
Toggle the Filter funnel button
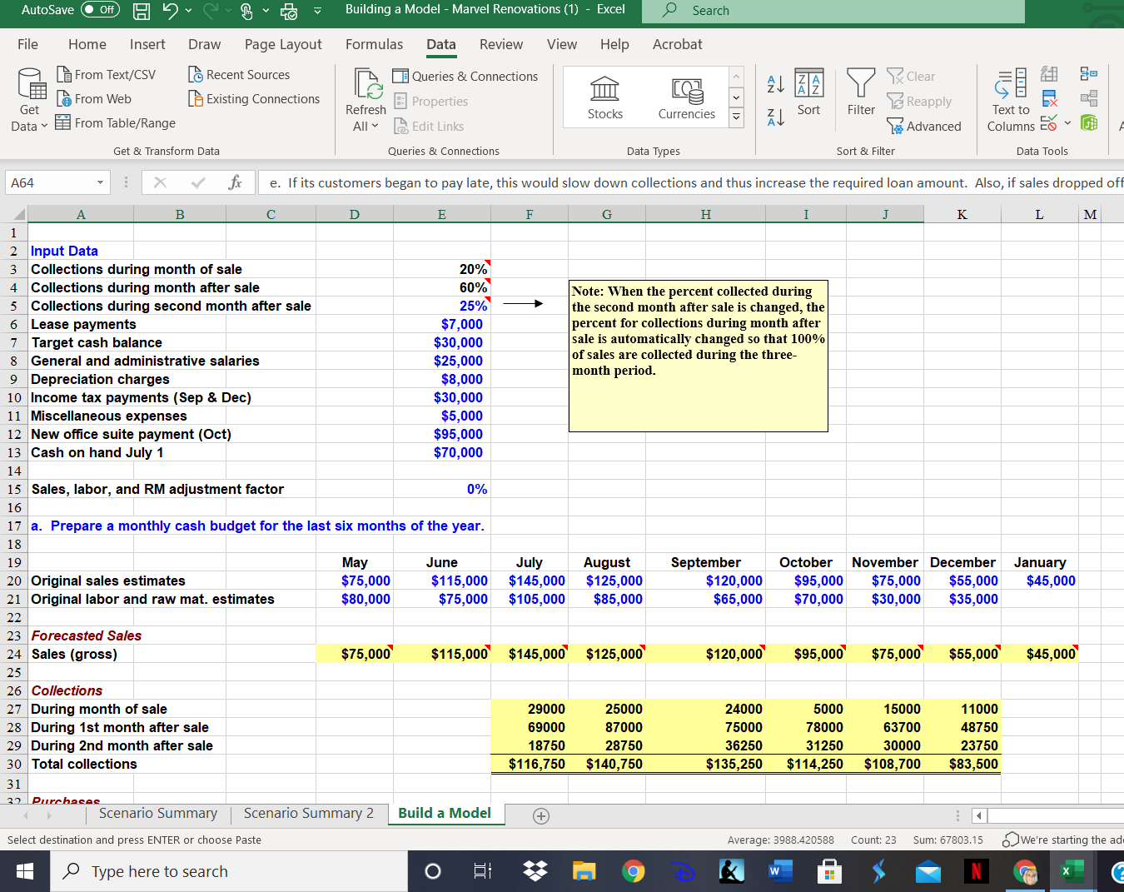coord(861,92)
